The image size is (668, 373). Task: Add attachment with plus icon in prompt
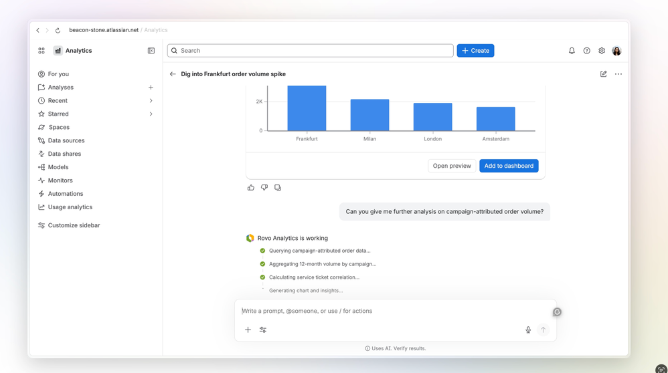(x=248, y=330)
